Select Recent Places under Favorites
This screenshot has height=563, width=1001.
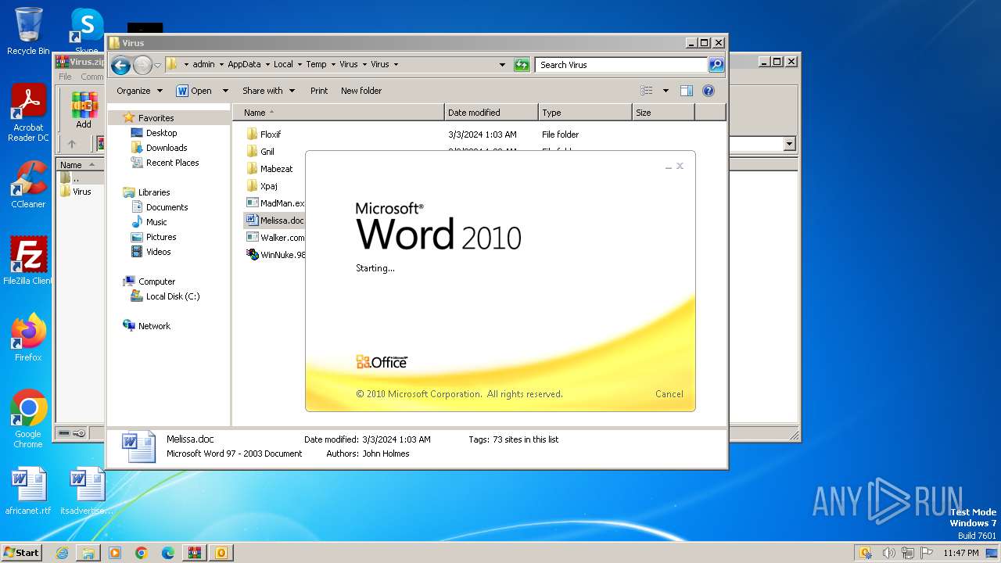[165, 163]
